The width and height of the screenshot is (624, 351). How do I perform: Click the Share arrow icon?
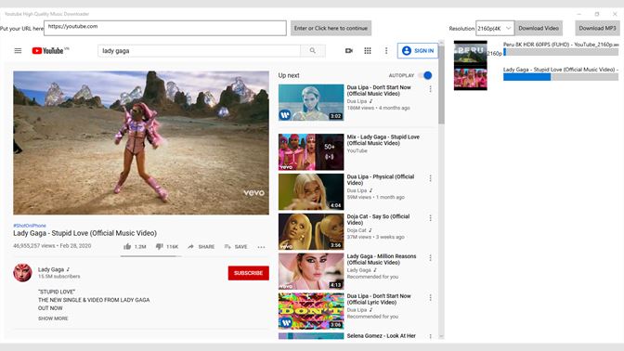[190, 246]
